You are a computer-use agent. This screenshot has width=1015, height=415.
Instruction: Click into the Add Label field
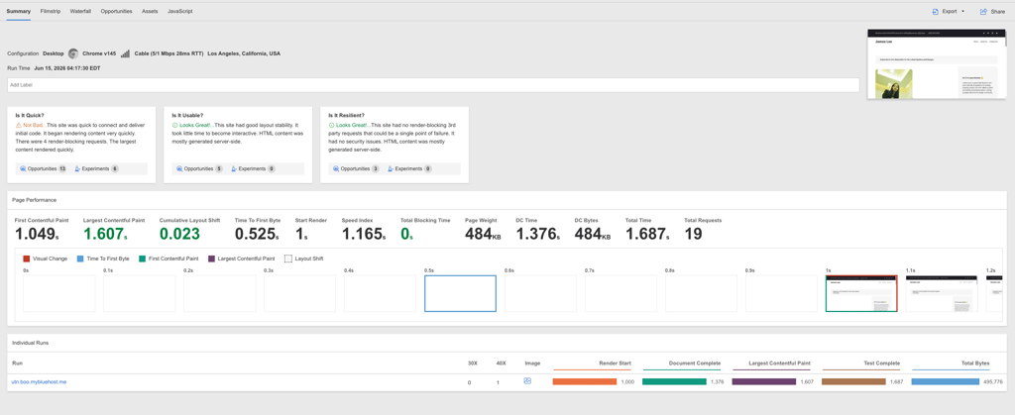pyautogui.click(x=433, y=84)
